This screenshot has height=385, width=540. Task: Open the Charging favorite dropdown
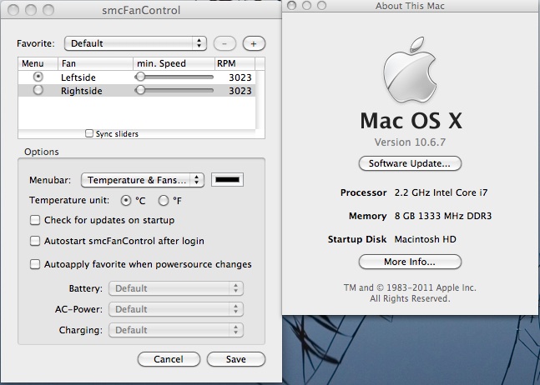pyautogui.click(x=176, y=330)
